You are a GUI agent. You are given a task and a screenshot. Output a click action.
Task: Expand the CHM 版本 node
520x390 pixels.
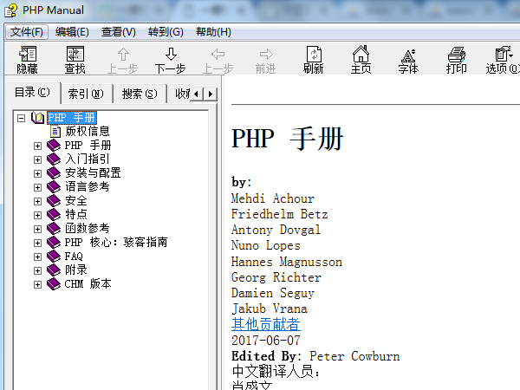tap(37, 285)
